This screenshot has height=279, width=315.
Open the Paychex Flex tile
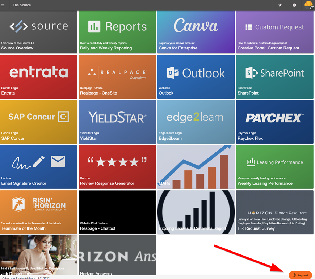click(275, 122)
